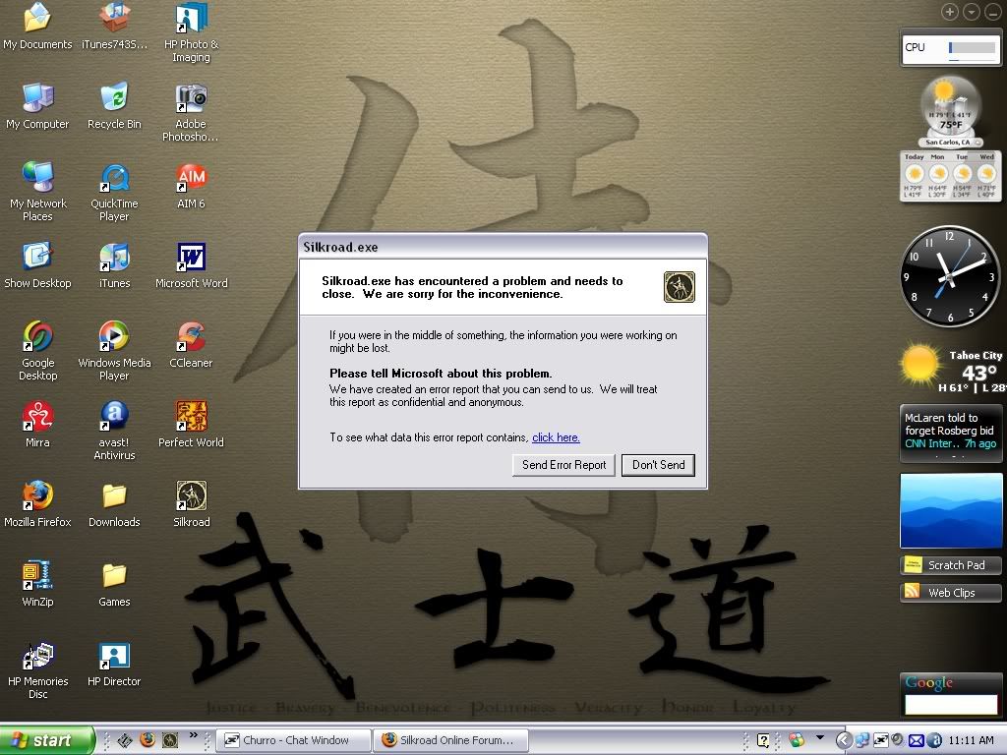Open HP Photo & Imaging desktop shortcut
Image resolution: width=1007 pixels, height=755 pixels.
click(192, 32)
